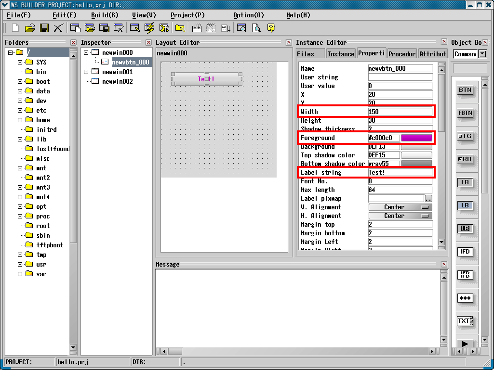The image size is (494, 370).
Task: Switch to the Instance tab
Action: pos(341,54)
